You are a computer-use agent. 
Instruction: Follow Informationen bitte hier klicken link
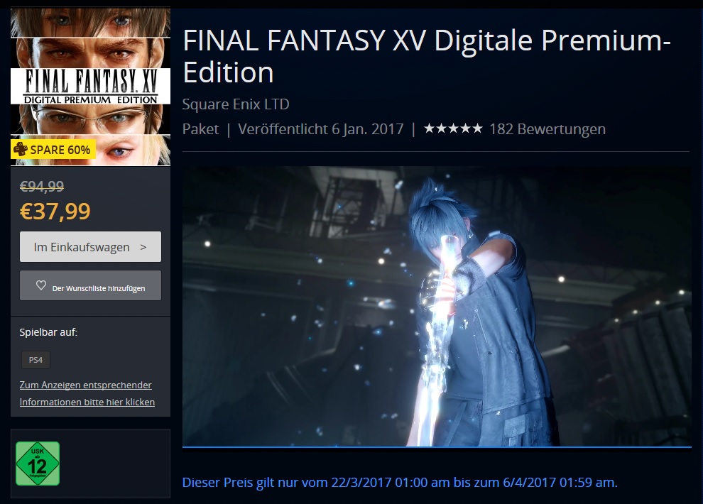point(87,402)
